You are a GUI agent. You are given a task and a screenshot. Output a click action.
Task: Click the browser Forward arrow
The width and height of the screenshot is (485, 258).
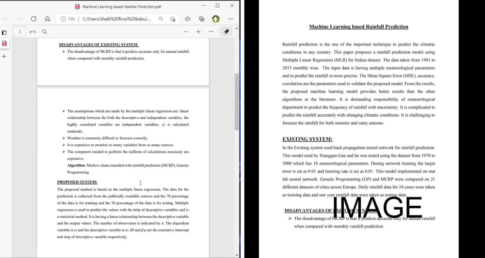click(19, 19)
